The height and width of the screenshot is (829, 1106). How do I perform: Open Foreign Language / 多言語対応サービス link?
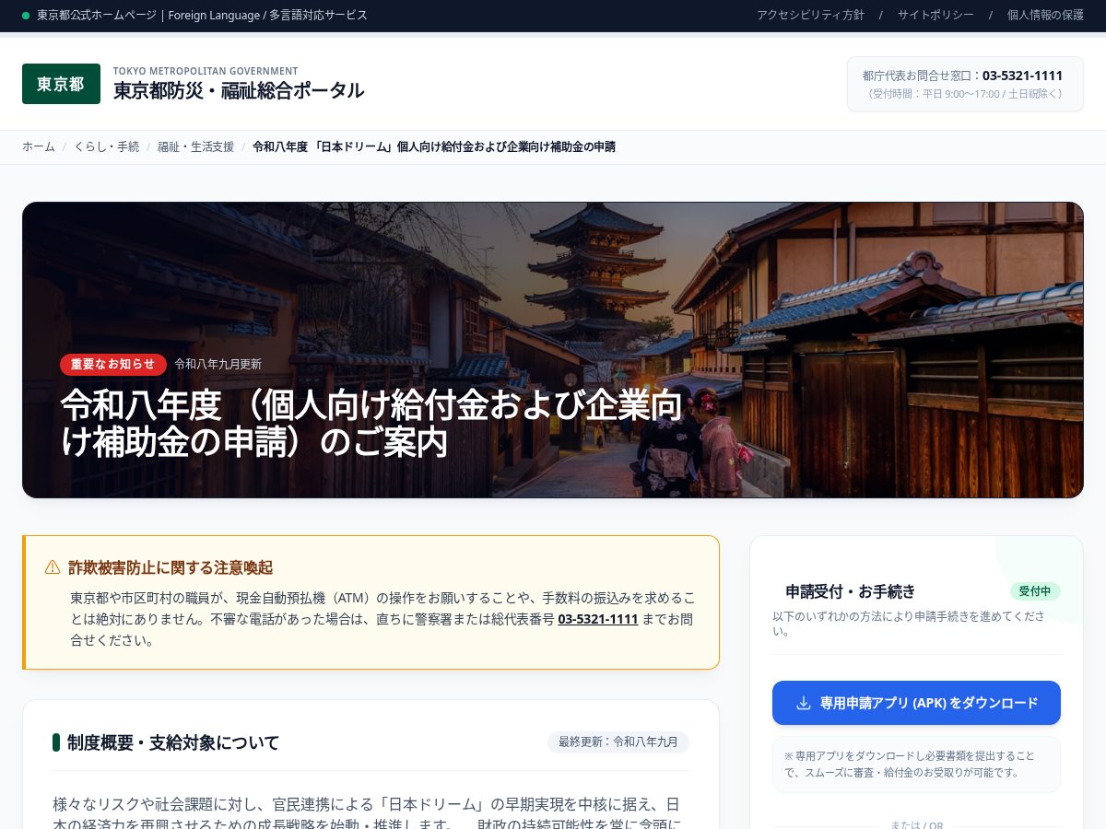click(267, 16)
